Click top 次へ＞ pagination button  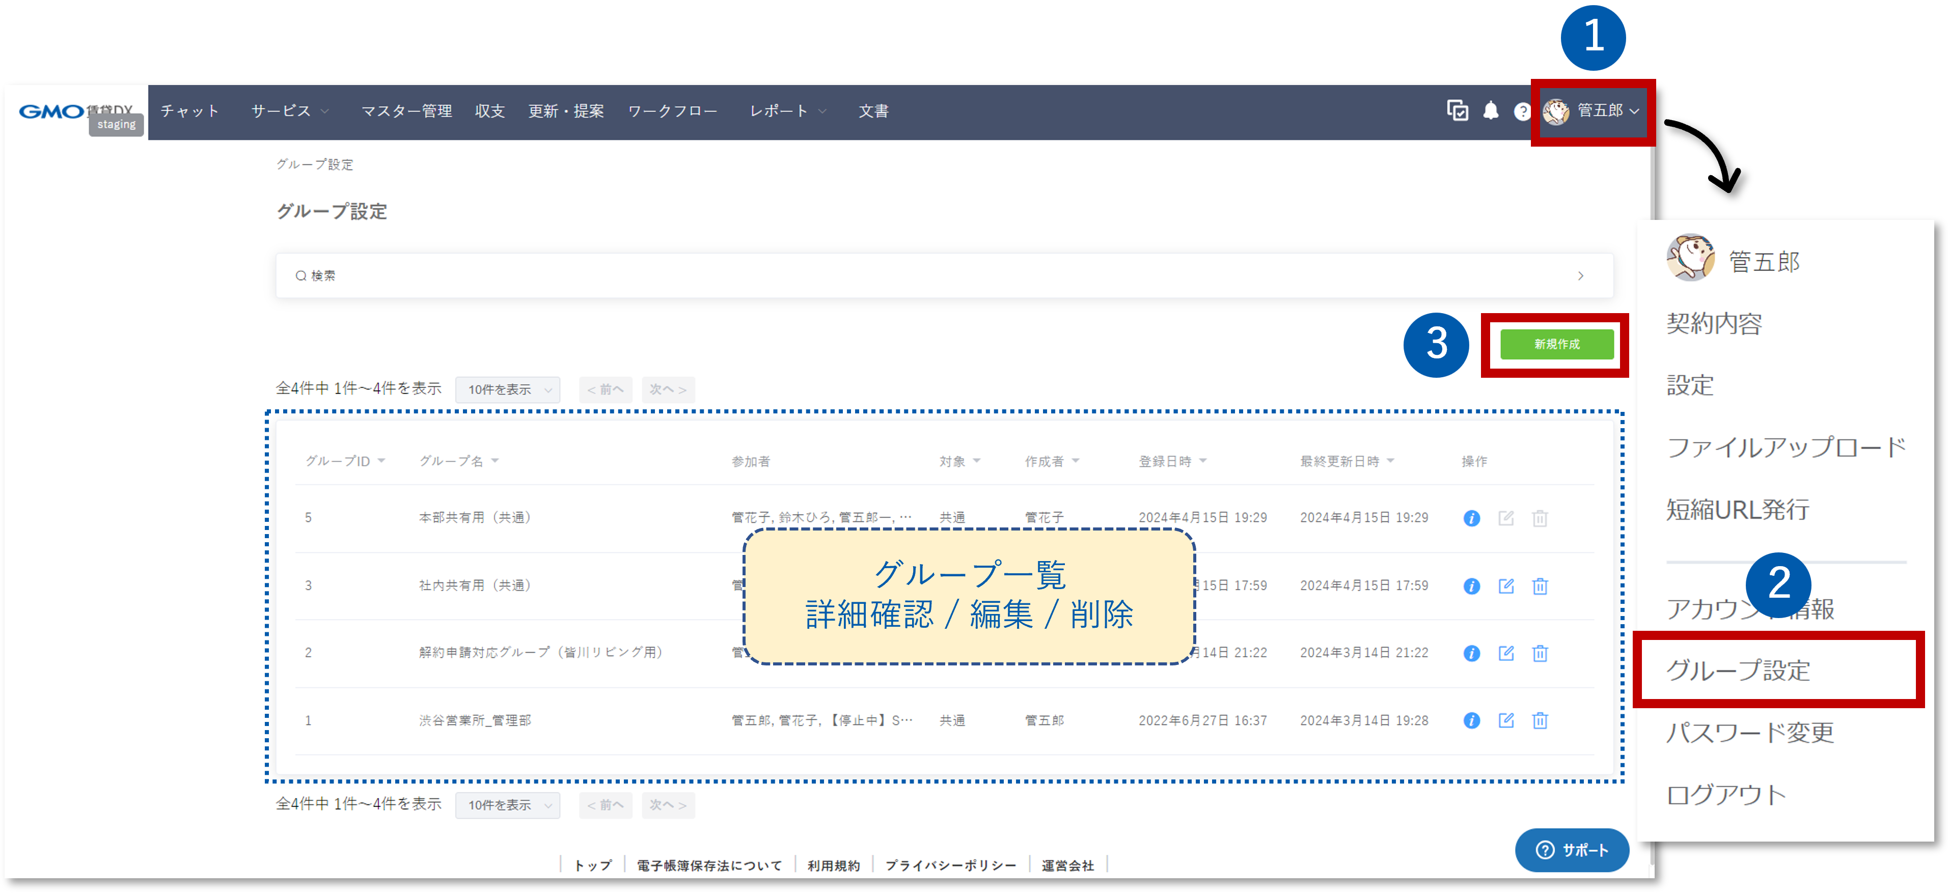click(x=667, y=389)
